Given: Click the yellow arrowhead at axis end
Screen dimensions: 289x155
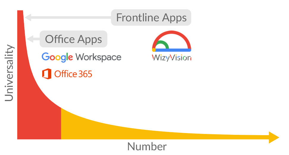Looking at the screenshot, I should click(274, 138).
